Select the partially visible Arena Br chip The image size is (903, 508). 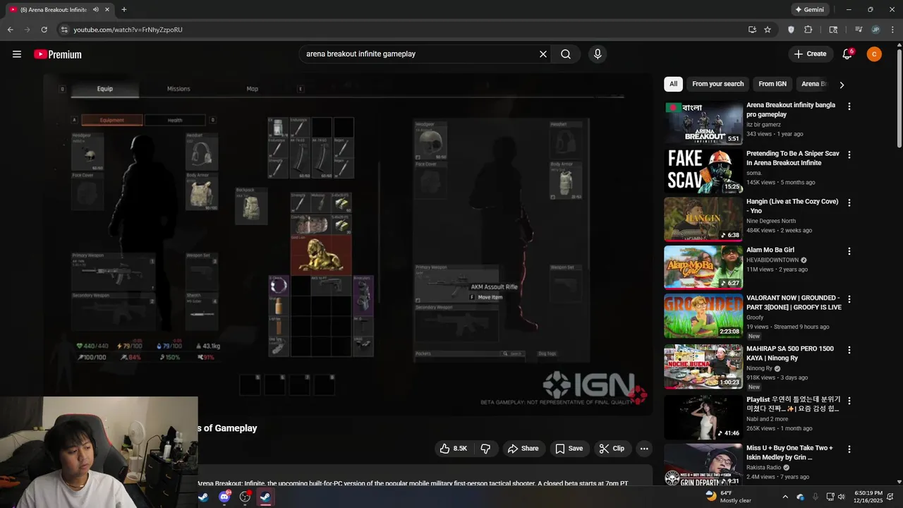[814, 84]
